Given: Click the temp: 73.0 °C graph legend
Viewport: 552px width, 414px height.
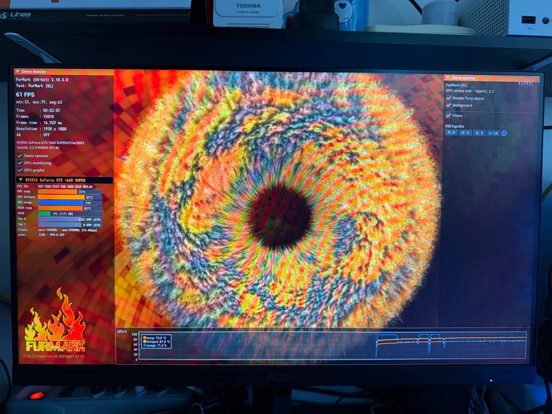Looking at the screenshot, I should point(156,338).
